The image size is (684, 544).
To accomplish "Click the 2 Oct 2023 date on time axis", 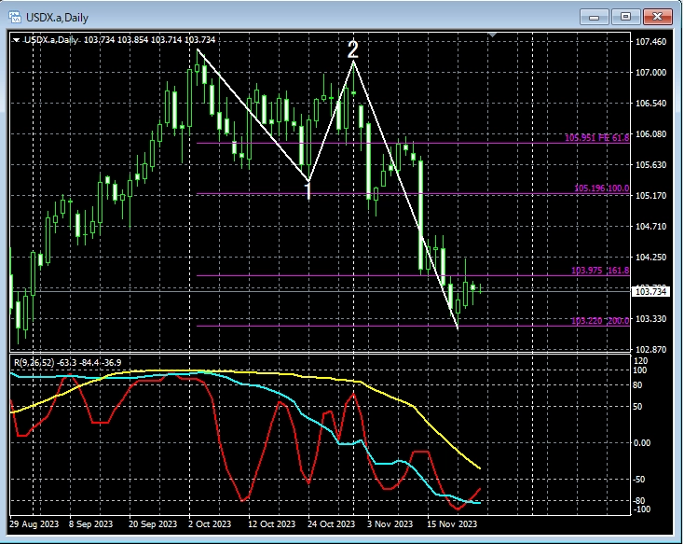I will 210,525.
